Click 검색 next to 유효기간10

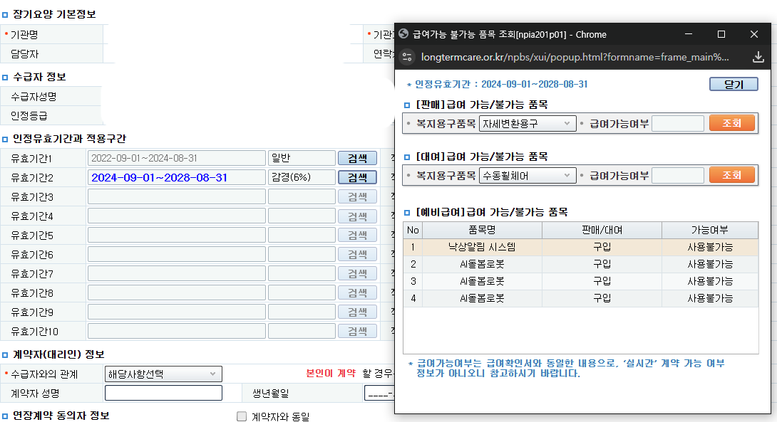(x=357, y=330)
